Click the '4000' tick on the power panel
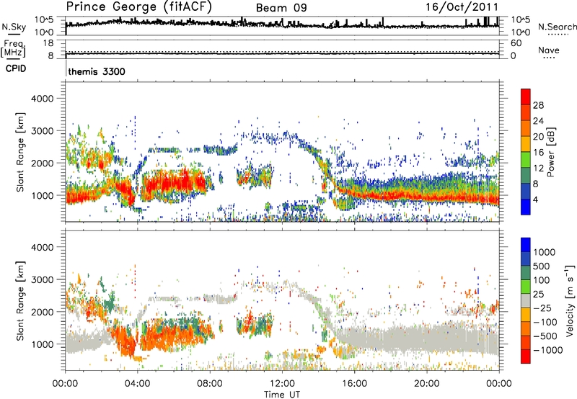577x399 pixels. pyautogui.click(x=42, y=99)
